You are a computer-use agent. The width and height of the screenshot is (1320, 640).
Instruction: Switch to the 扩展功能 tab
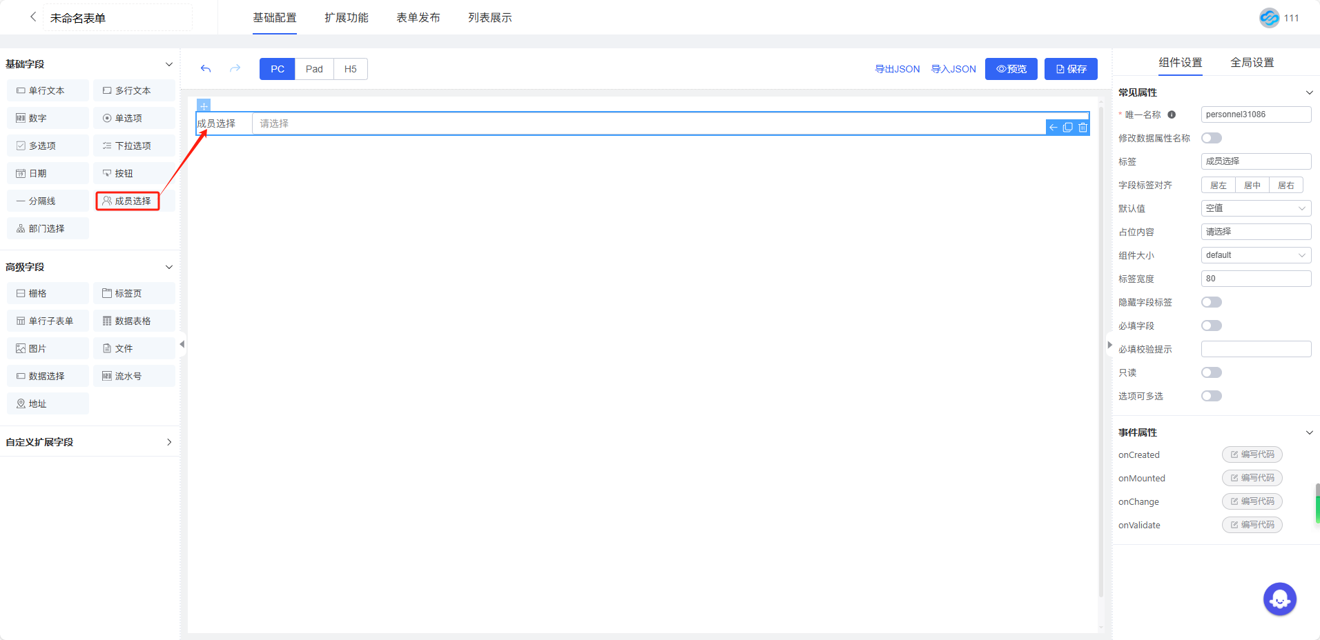347,18
